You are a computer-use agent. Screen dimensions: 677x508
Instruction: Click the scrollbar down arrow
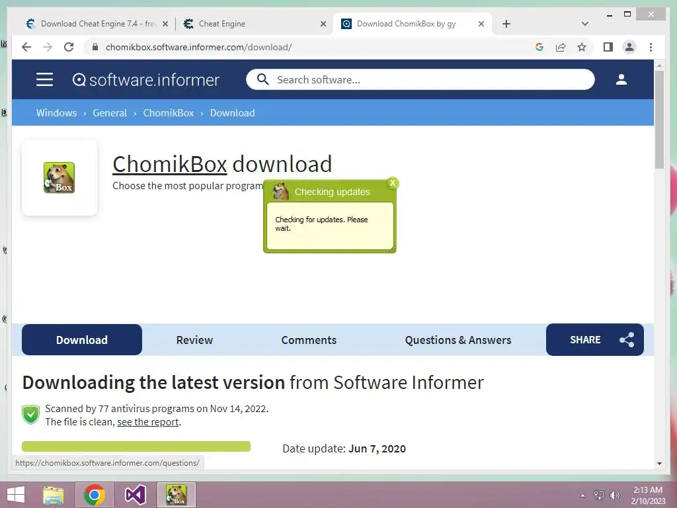(x=659, y=464)
